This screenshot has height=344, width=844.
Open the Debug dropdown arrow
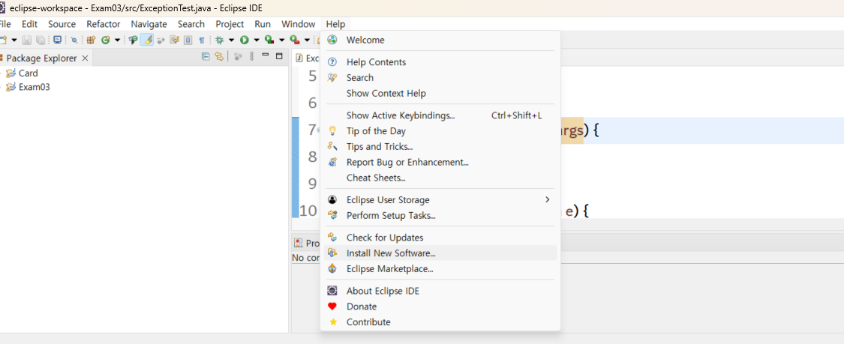232,40
